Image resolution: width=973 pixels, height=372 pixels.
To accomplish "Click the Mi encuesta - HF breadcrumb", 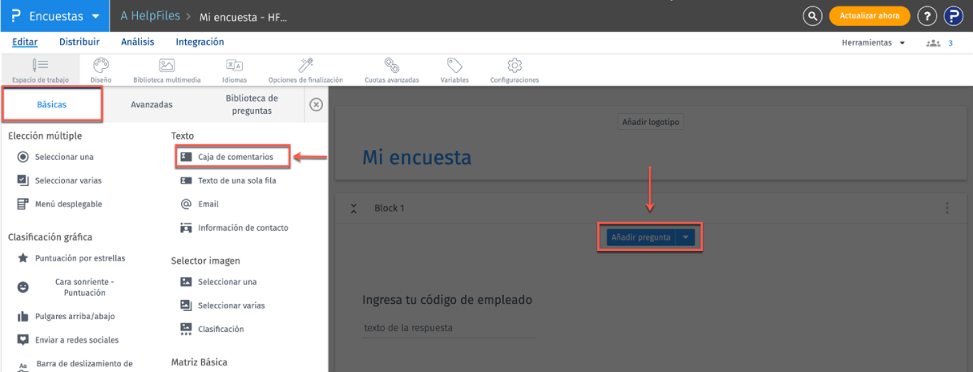I will click(x=243, y=17).
